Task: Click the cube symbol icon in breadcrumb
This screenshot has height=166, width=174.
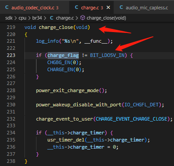Action: [83, 18]
